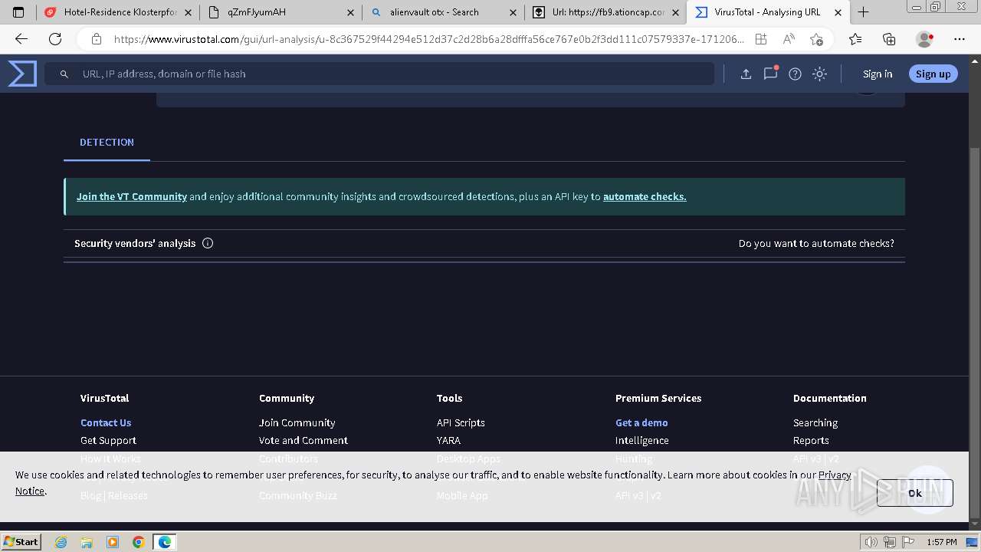Open the Join Community footer link
This screenshot has width=981, height=552.
click(297, 422)
